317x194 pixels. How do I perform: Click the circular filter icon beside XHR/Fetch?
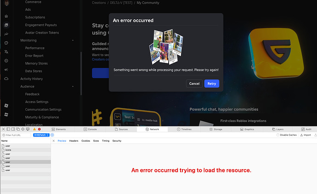(x=52, y=135)
